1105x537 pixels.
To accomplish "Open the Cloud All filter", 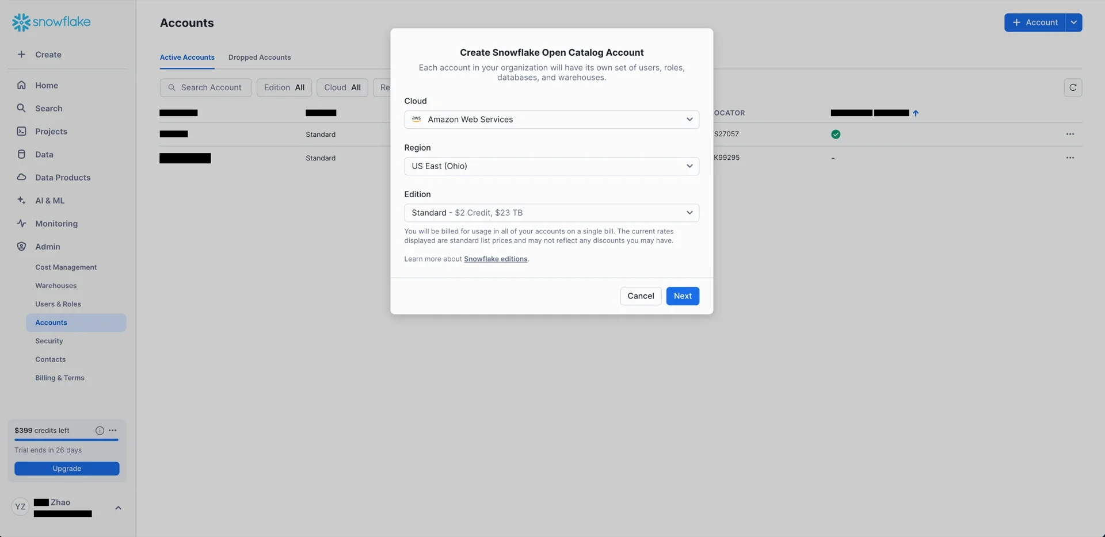I will 342,87.
